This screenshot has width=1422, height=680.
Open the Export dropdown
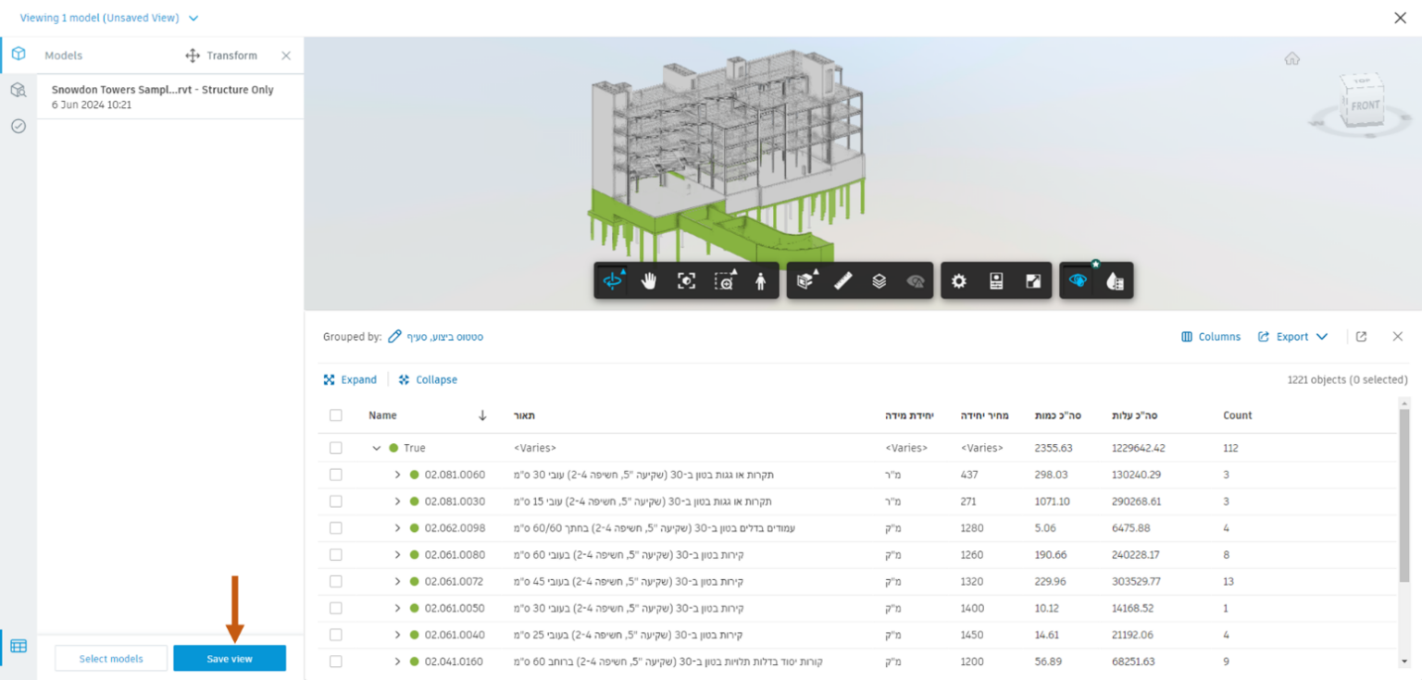point(1292,337)
